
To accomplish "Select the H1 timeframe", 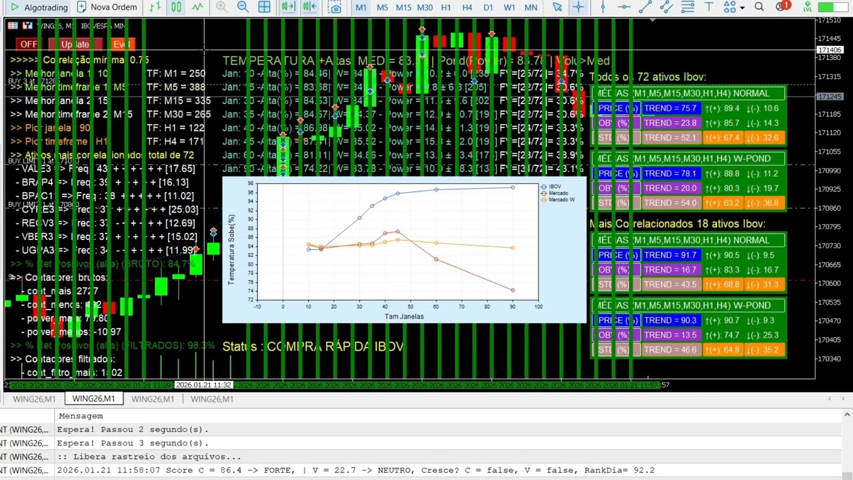I will click(446, 7).
